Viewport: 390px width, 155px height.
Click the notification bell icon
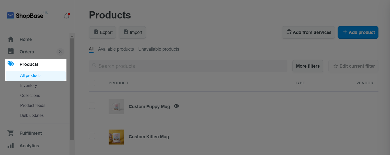(66, 16)
